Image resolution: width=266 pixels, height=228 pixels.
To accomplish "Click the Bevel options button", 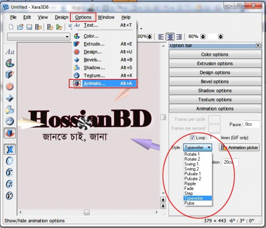I will [x=215, y=82].
